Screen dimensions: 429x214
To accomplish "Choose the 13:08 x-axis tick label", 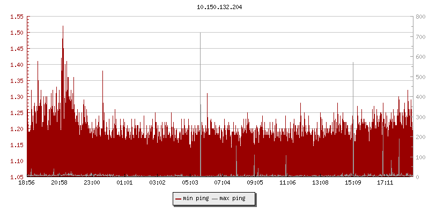I will point(320,183).
